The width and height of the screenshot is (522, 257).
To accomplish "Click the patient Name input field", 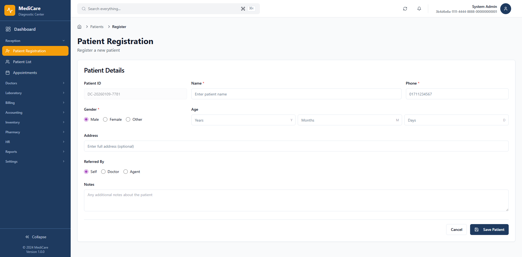I will pyautogui.click(x=296, y=94).
